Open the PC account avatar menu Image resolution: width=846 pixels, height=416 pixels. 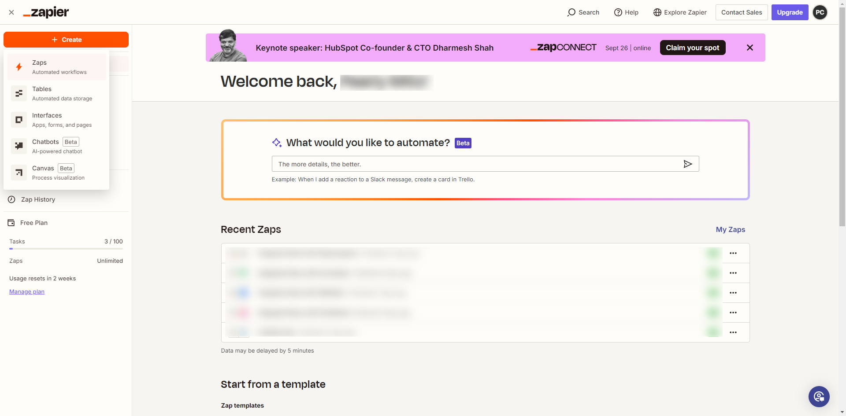pyautogui.click(x=820, y=12)
